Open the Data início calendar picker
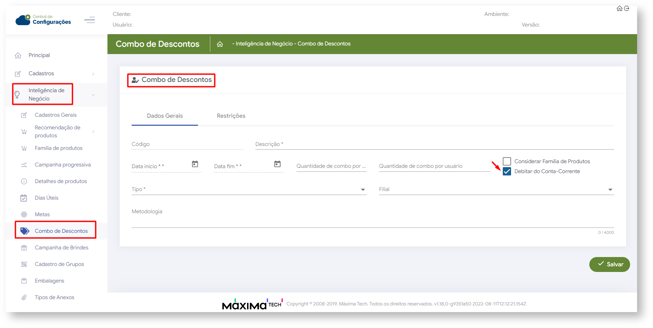Screen dimensions: 653x328 [x=195, y=164]
